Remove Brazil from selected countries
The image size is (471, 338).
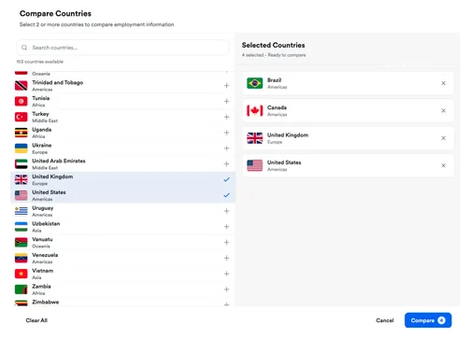pyautogui.click(x=443, y=83)
